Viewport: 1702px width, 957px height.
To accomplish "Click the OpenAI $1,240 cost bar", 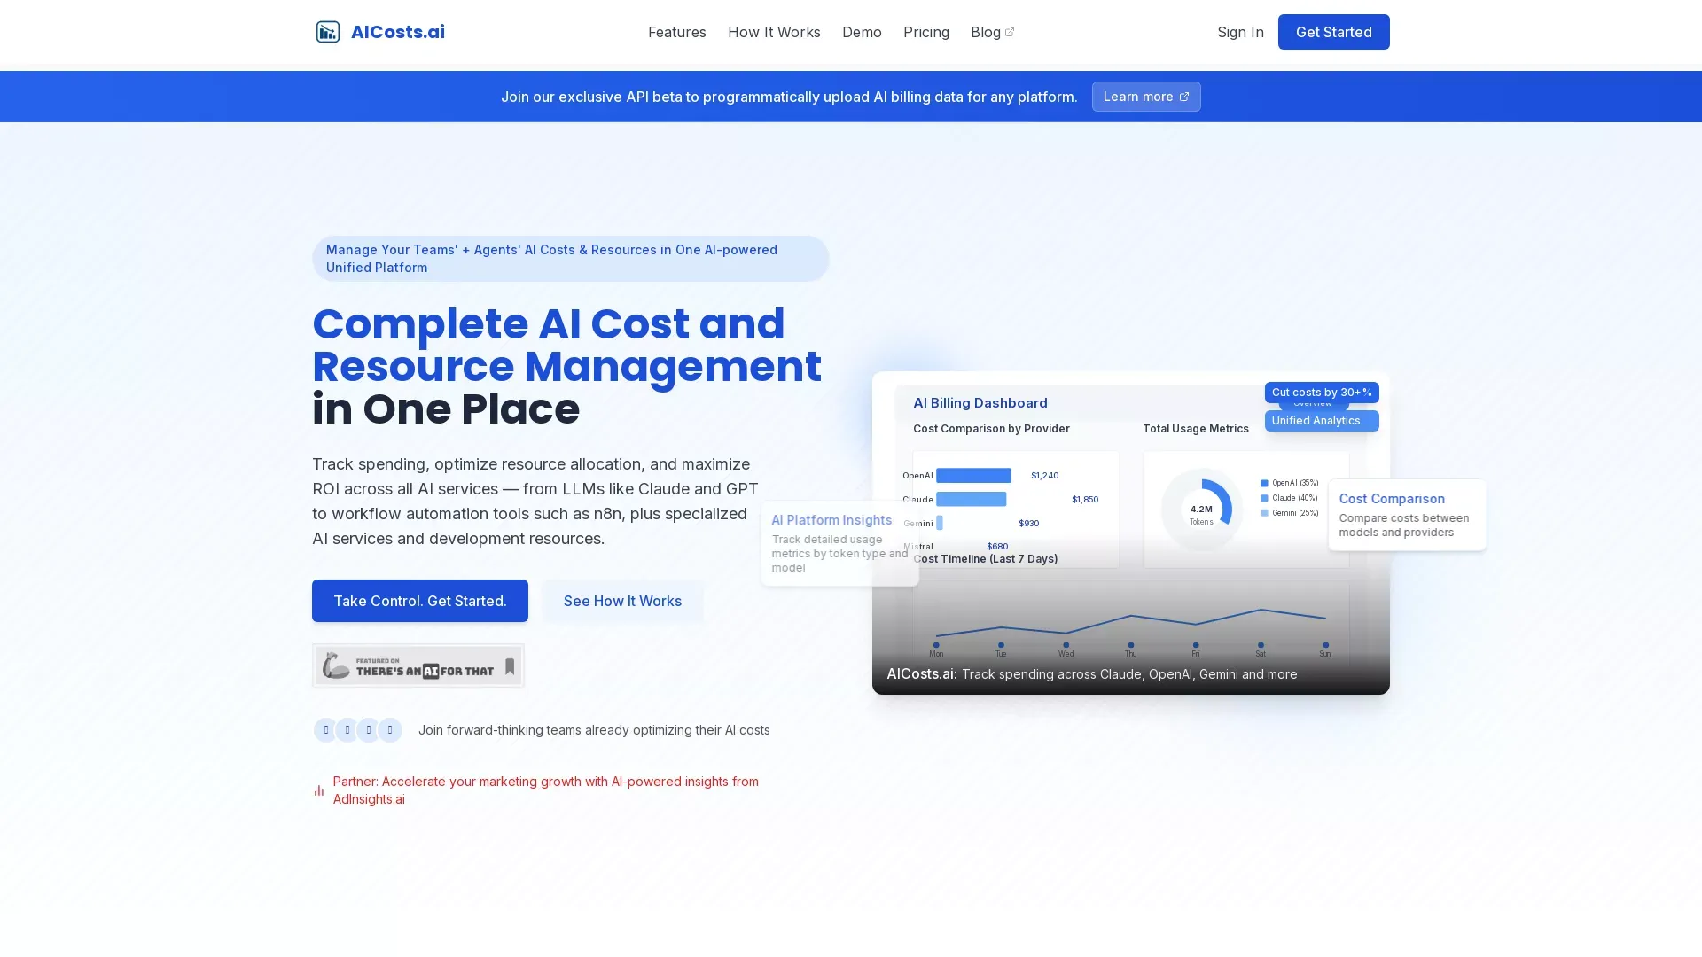I will (973, 476).
